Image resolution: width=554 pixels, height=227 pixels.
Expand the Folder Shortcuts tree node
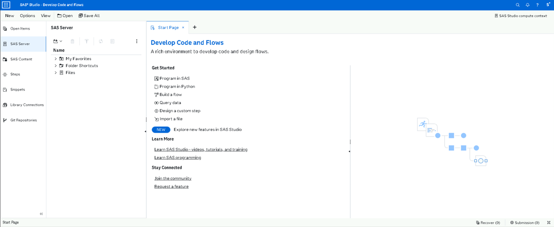pos(55,65)
